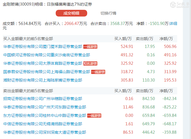Switch to the 成交明细 tab
The width and height of the screenshot is (191, 139).
pyautogui.click(x=71, y=13)
